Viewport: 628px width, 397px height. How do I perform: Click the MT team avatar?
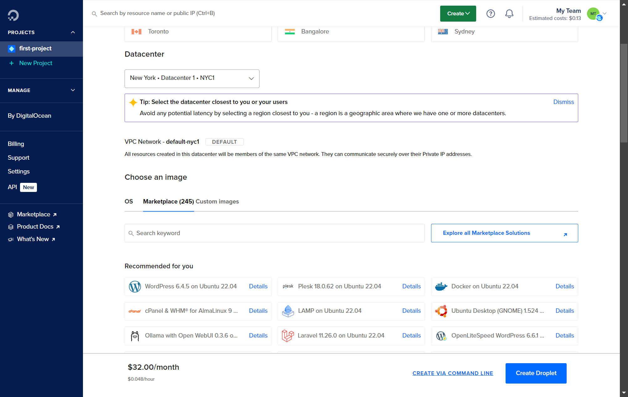[x=593, y=13]
